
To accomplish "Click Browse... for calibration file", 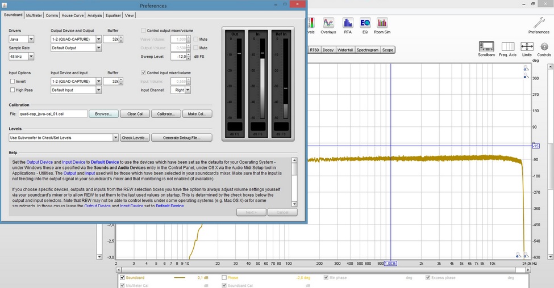I will (x=103, y=114).
